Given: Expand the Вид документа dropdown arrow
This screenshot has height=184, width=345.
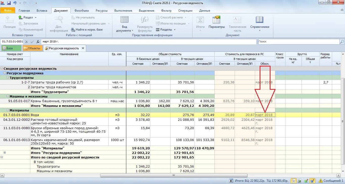Looking at the screenshot, I should pyautogui.click(x=132, y=31).
